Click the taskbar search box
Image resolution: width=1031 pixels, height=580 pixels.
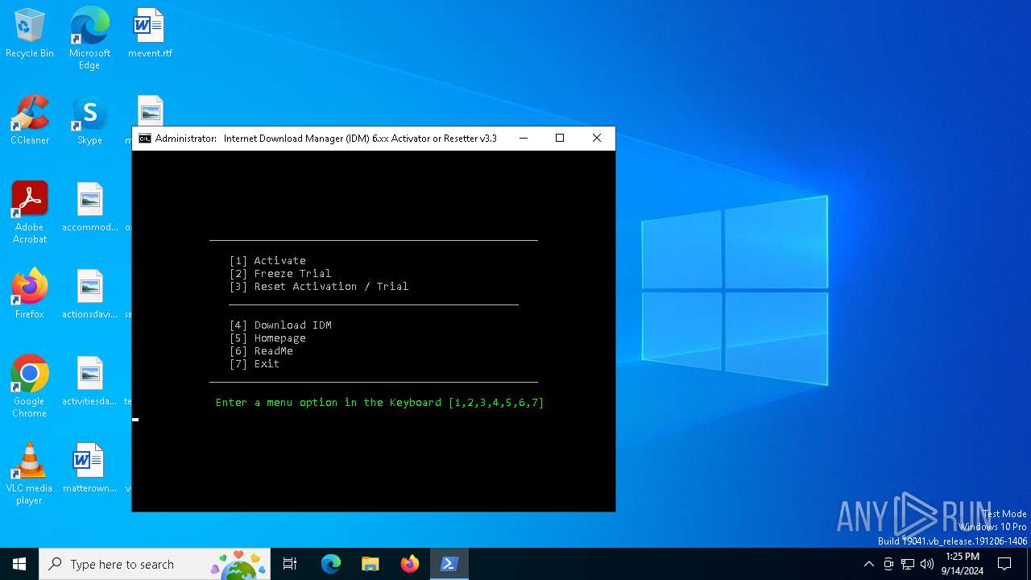(x=156, y=564)
